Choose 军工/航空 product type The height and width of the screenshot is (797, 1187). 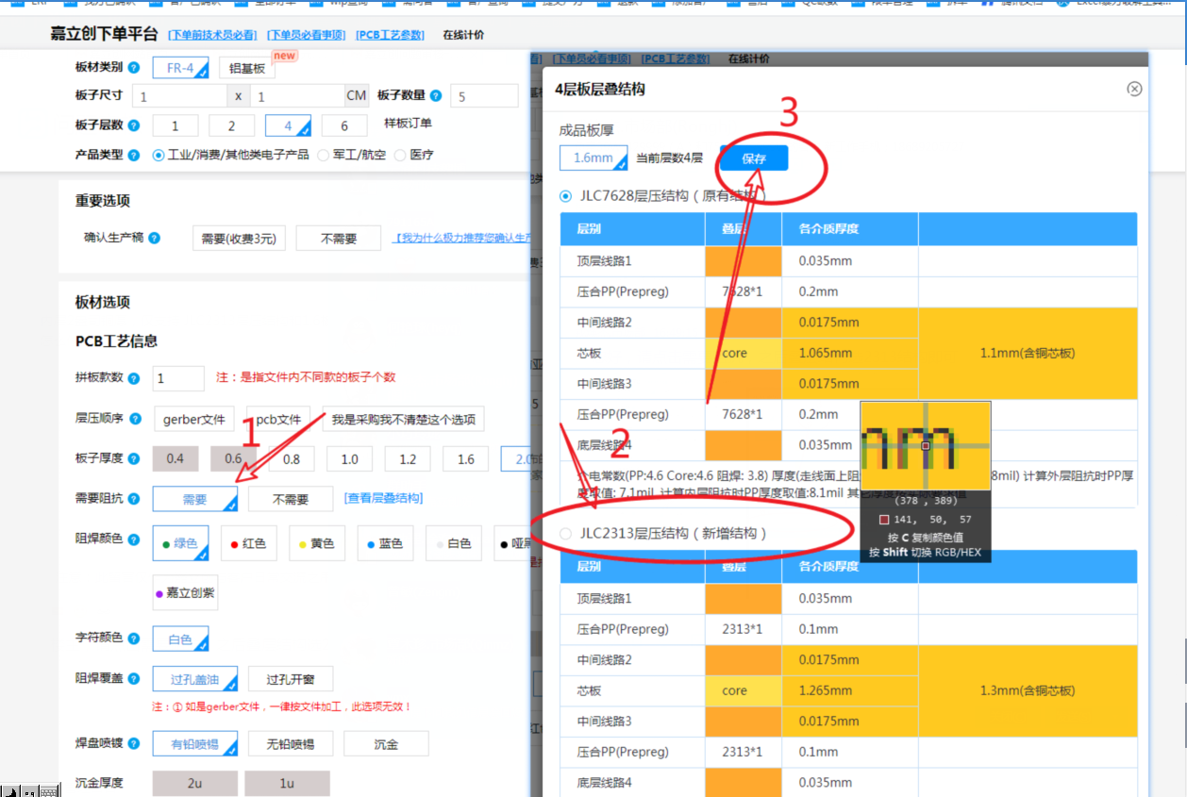click(x=324, y=155)
